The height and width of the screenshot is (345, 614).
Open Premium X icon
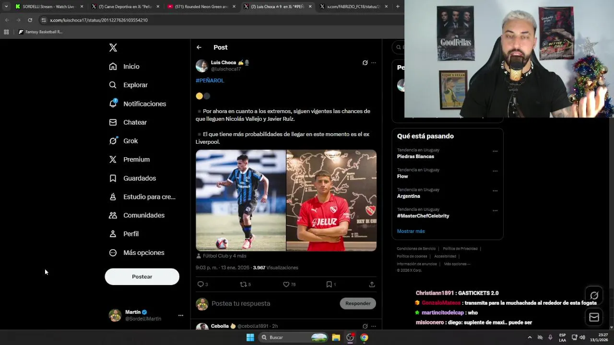[x=113, y=160]
